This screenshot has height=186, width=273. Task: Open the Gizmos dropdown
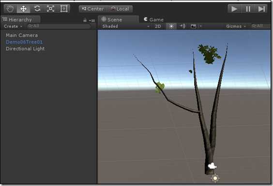[236, 26]
